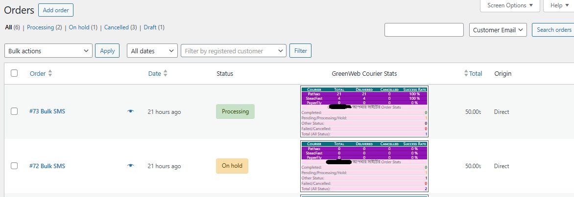Click the Filter button
574x197 pixels.
point(300,51)
